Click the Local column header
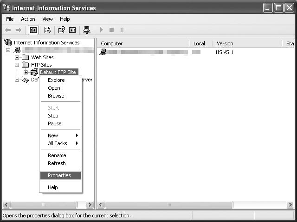 point(201,43)
